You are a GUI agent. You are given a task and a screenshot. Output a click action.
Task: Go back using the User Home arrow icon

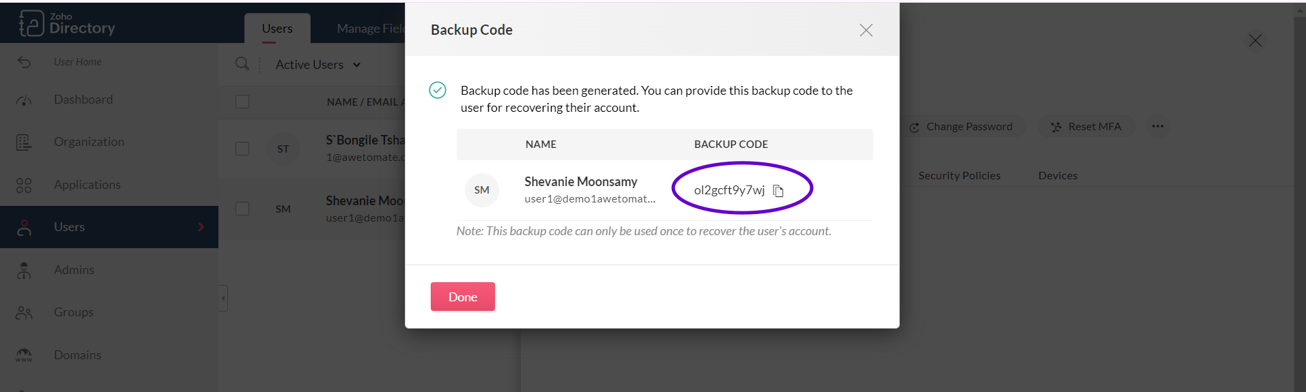tap(24, 62)
